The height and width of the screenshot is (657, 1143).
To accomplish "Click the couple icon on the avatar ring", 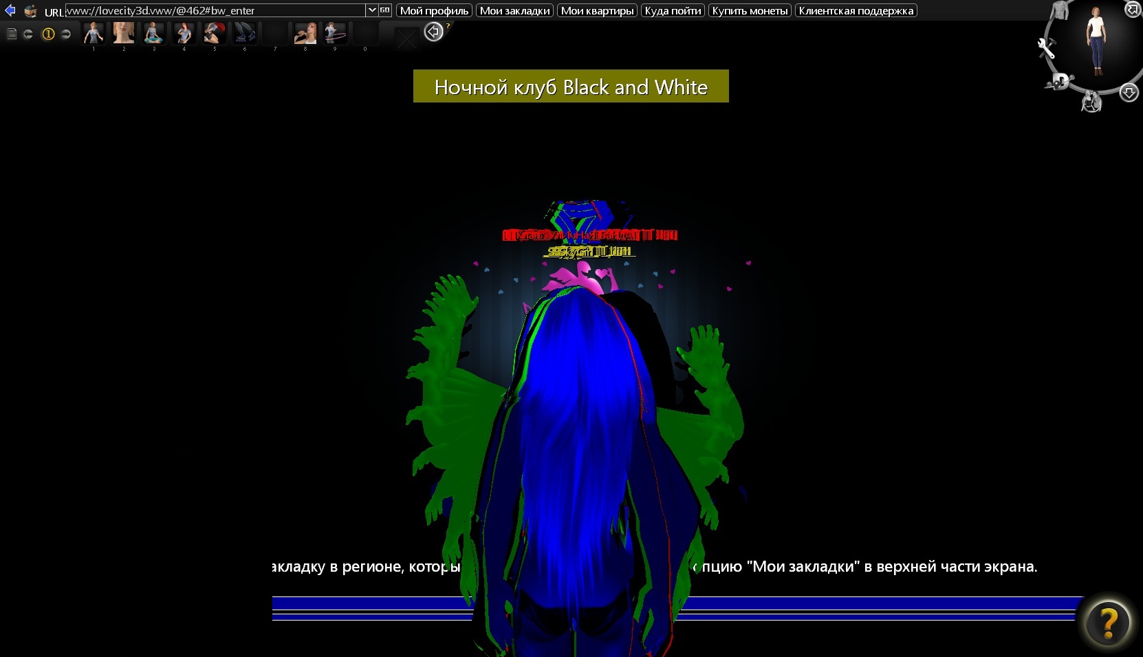I will pos(1091,103).
